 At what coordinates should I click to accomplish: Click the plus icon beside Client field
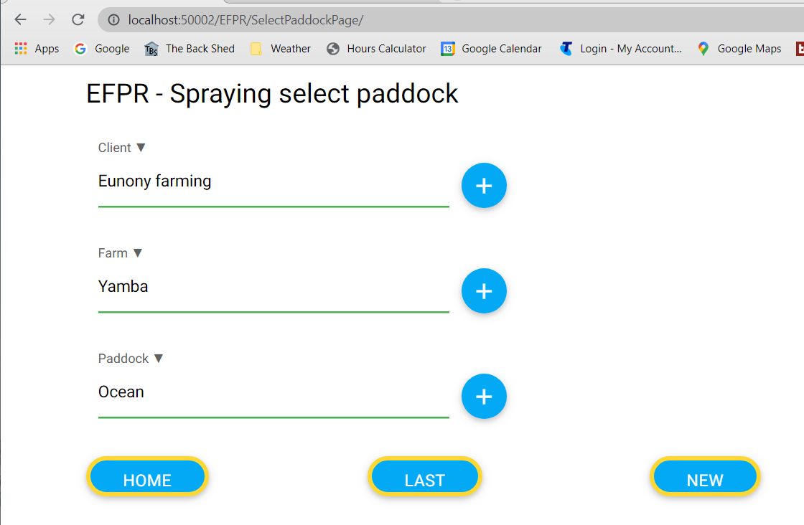[484, 186]
